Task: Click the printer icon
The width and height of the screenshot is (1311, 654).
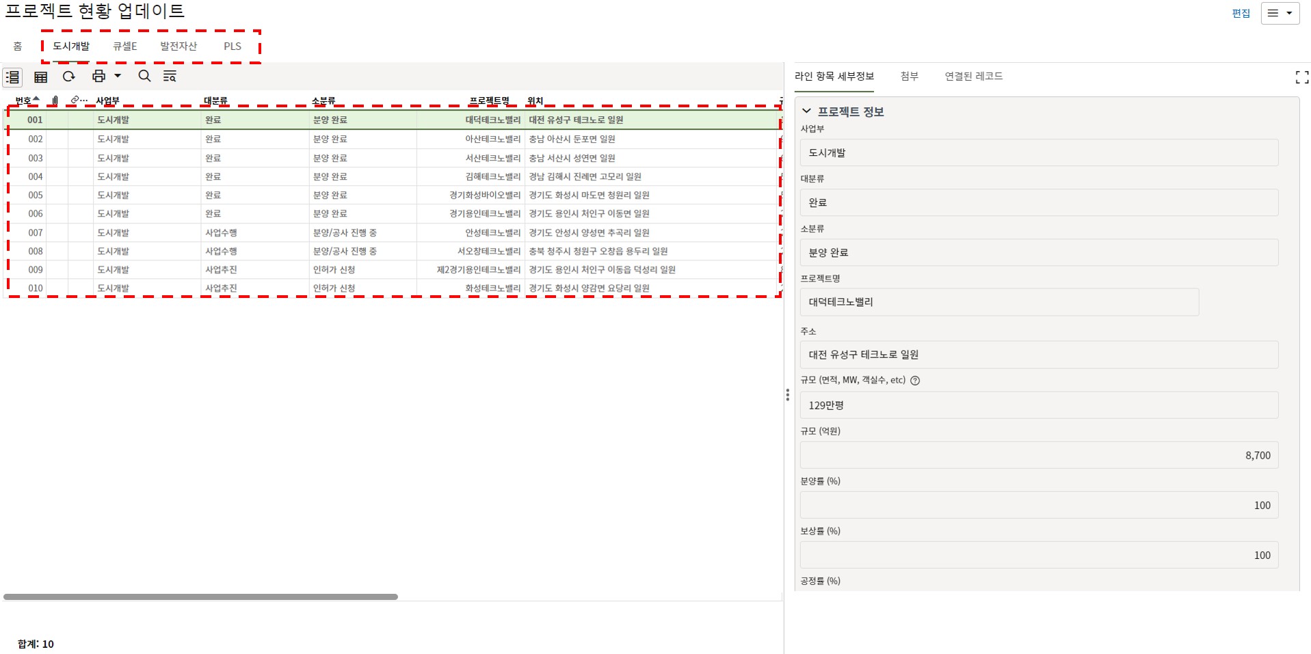Action: pyautogui.click(x=99, y=77)
